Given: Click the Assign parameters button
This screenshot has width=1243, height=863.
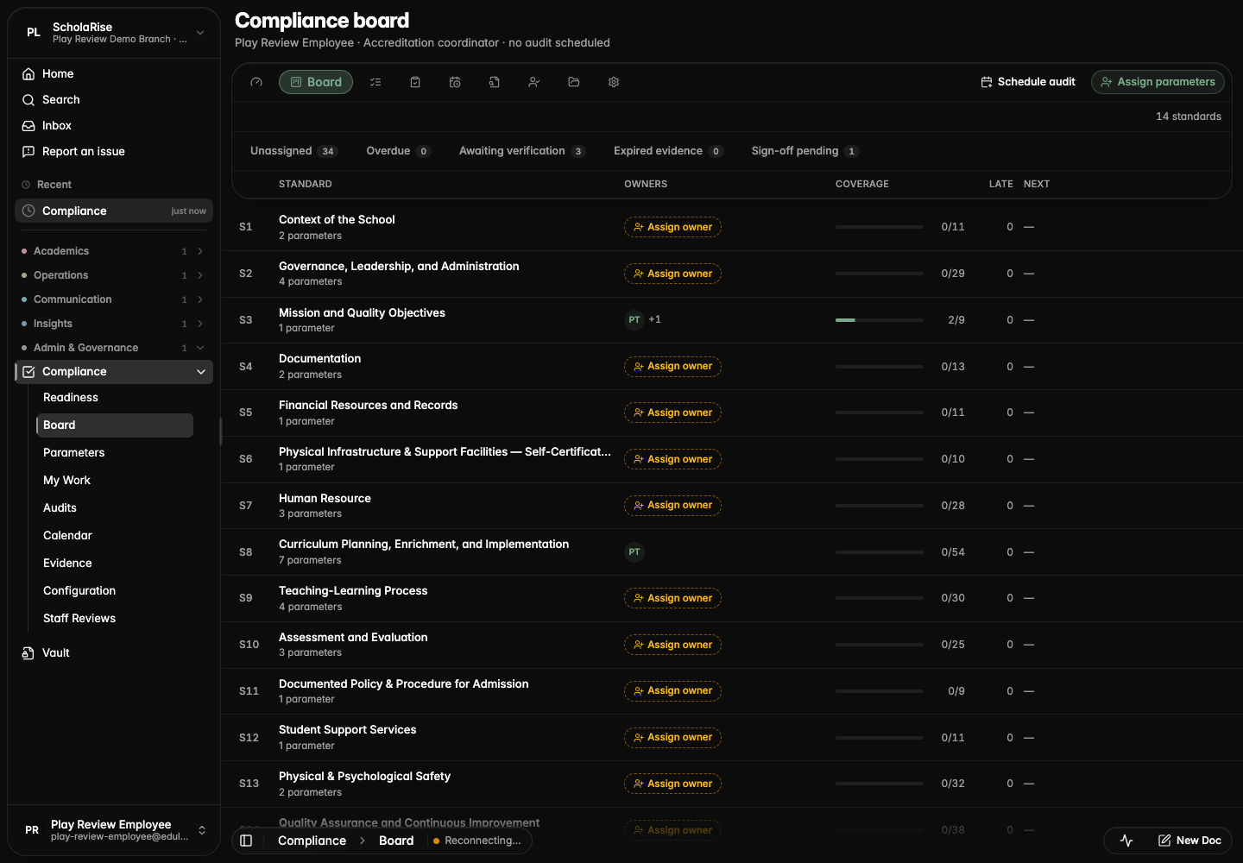Looking at the screenshot, I should point(1158,82).
